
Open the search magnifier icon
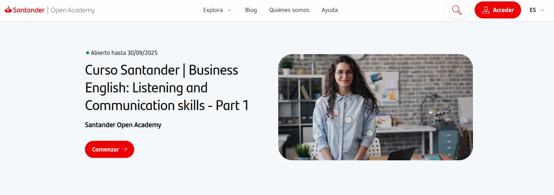pyautogui.click(x=457, y=10)
